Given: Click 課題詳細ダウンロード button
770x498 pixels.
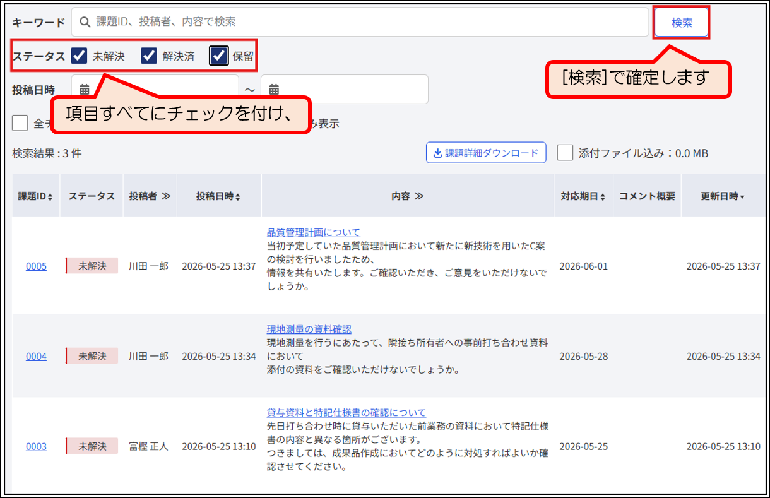Looking at the screenshot, I should tap(486, 153).
